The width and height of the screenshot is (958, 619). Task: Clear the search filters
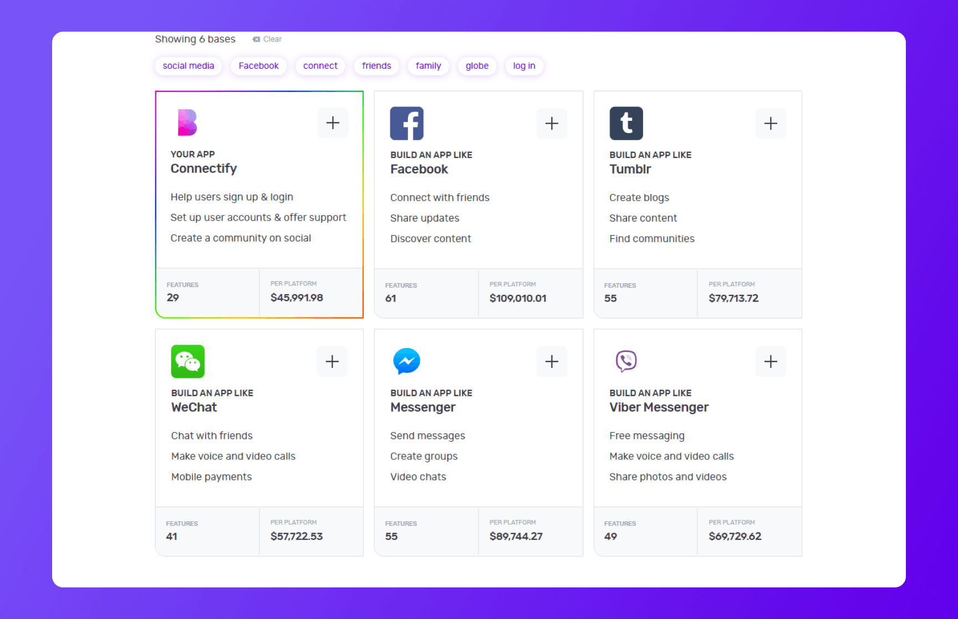[x=267, y=39]
